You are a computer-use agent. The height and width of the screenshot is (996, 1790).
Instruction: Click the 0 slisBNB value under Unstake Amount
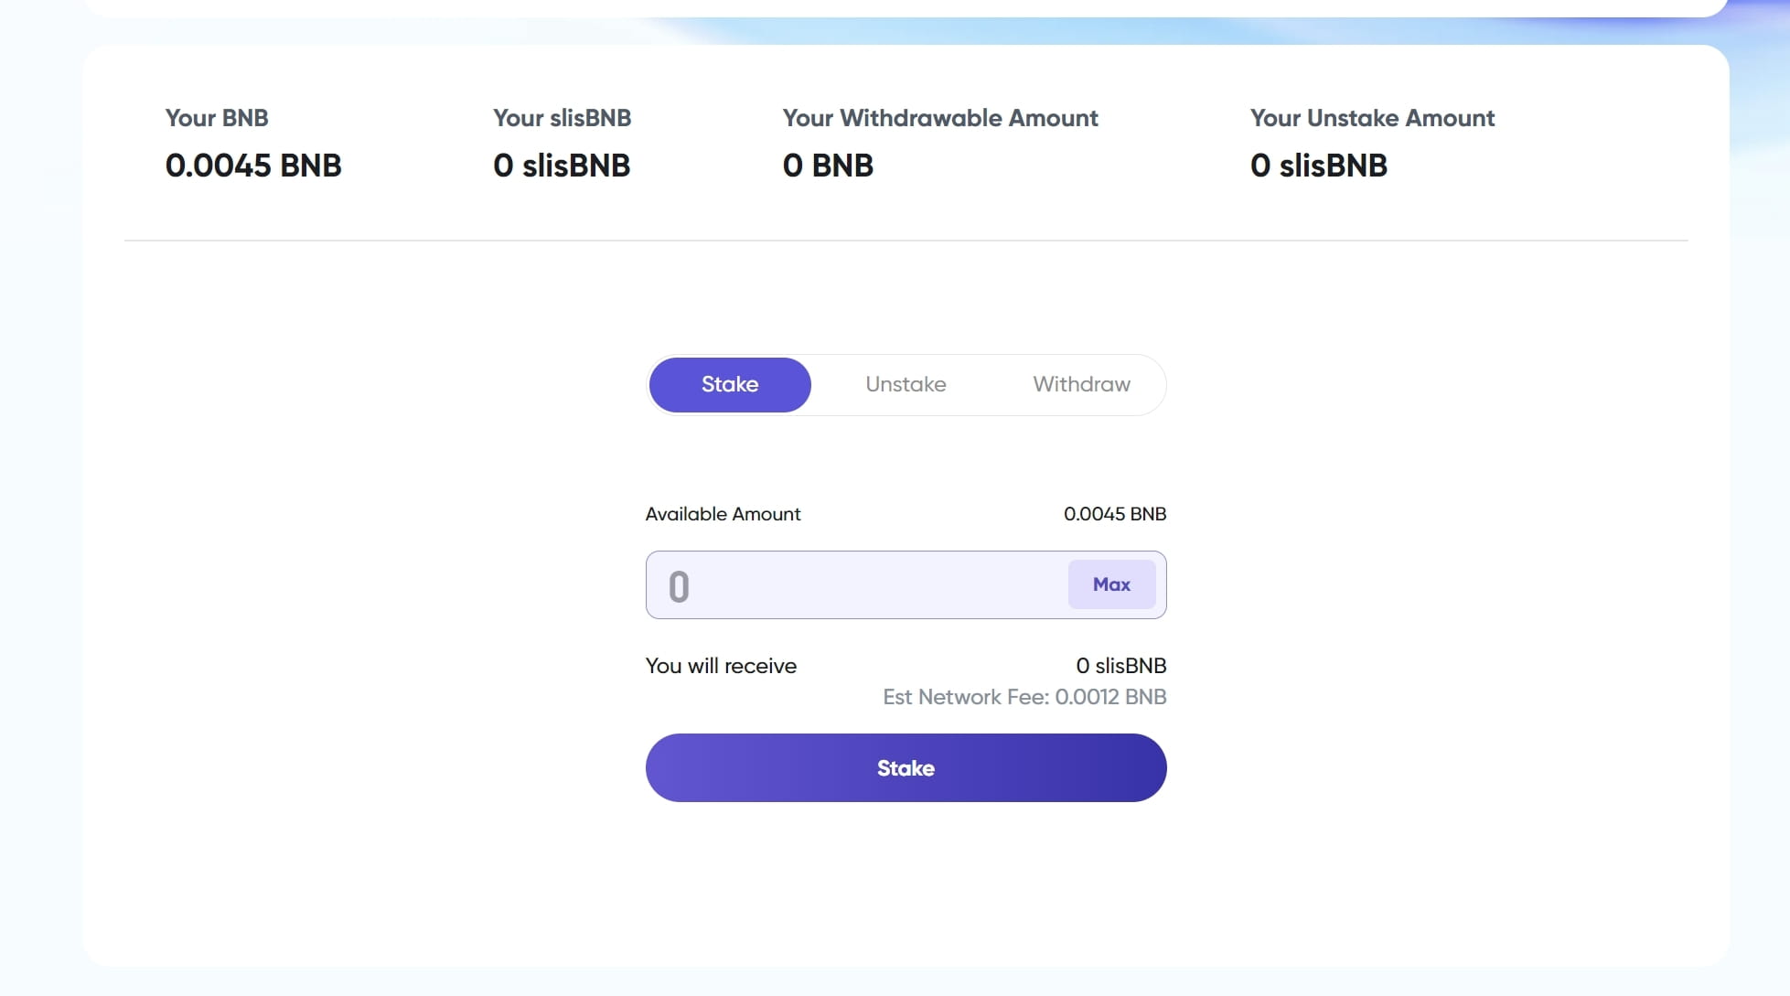pos(1318,166)
